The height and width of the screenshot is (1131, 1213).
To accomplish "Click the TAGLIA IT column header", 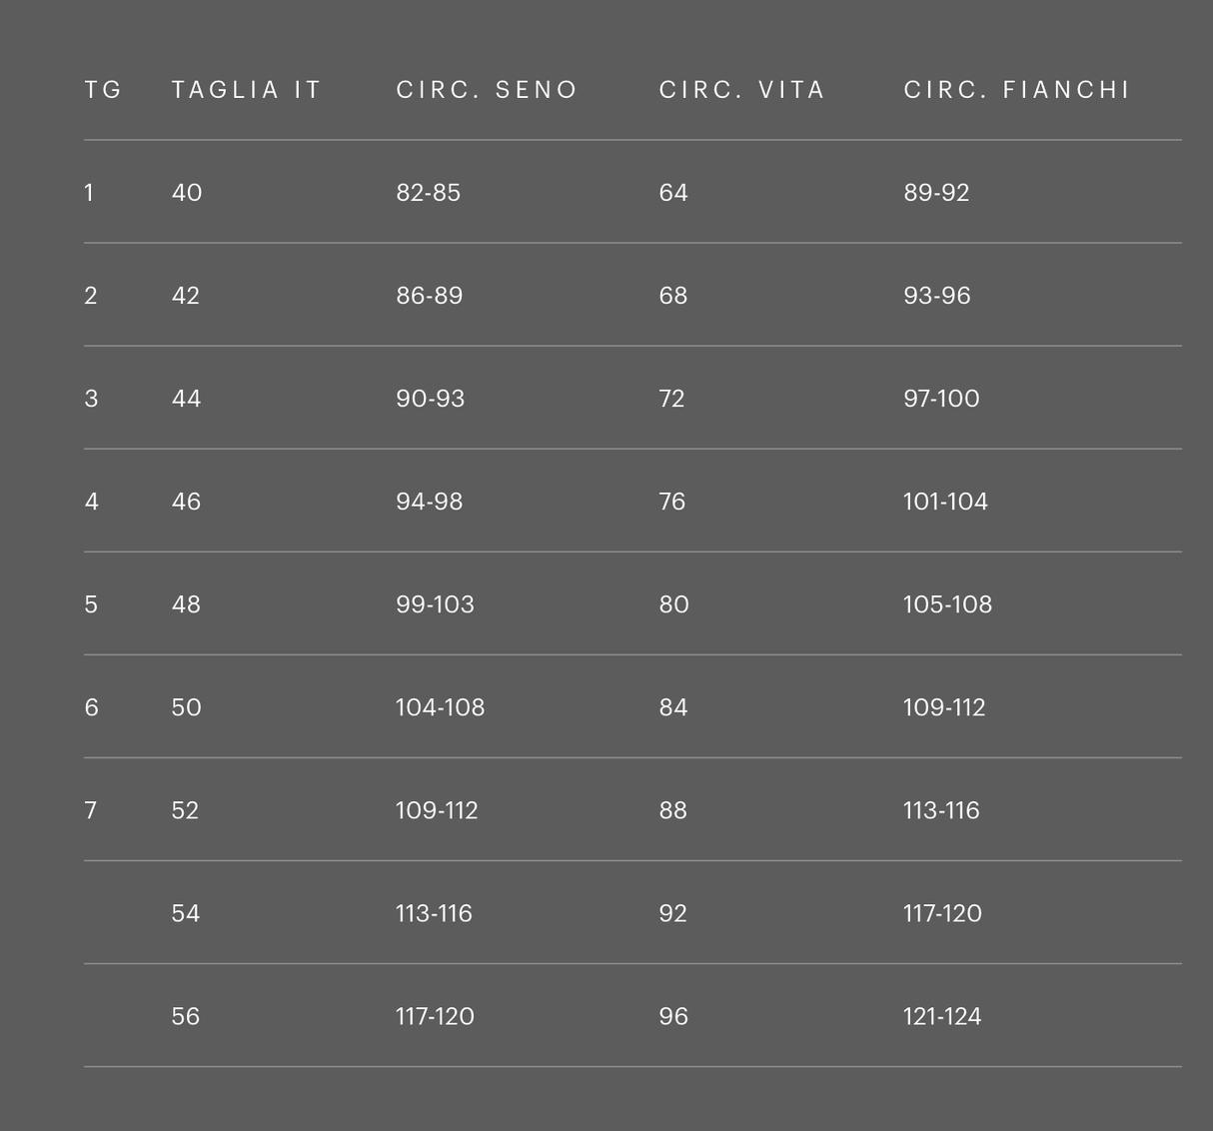I will coord(246,90).
